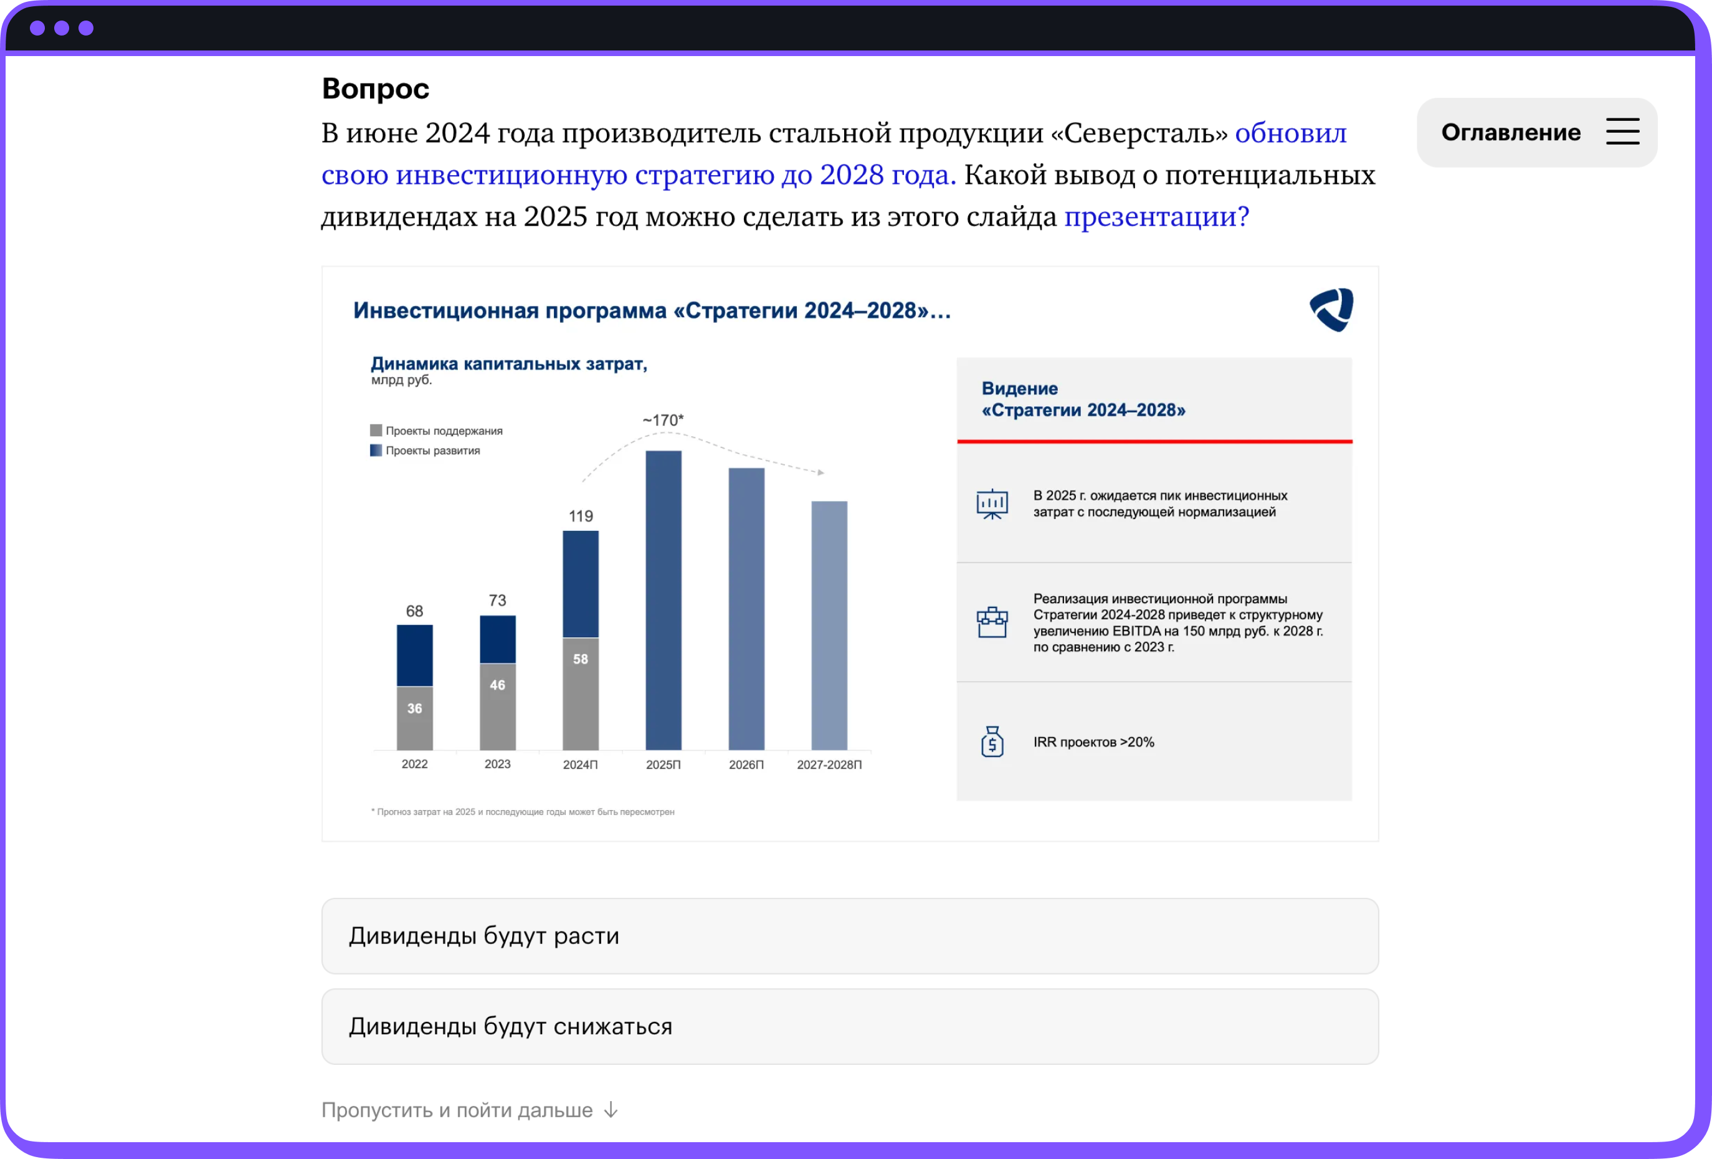This screenshot has width=1712, height=1159.
Task: Choose answer 'Дивиденды будут снижаться'
Action: coord(849,1026)
